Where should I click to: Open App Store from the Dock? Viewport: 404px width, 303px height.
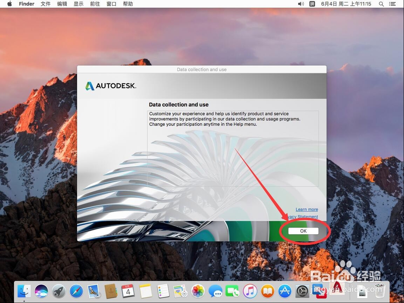[285, 291]
